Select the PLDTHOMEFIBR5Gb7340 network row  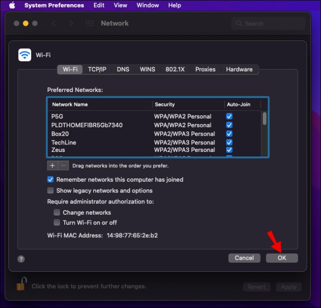click(x=154, y=125)
